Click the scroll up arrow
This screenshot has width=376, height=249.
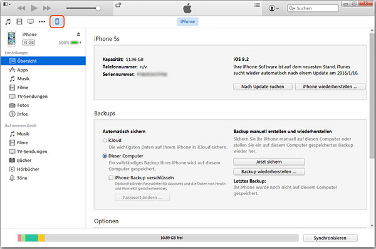pos(372,31)
